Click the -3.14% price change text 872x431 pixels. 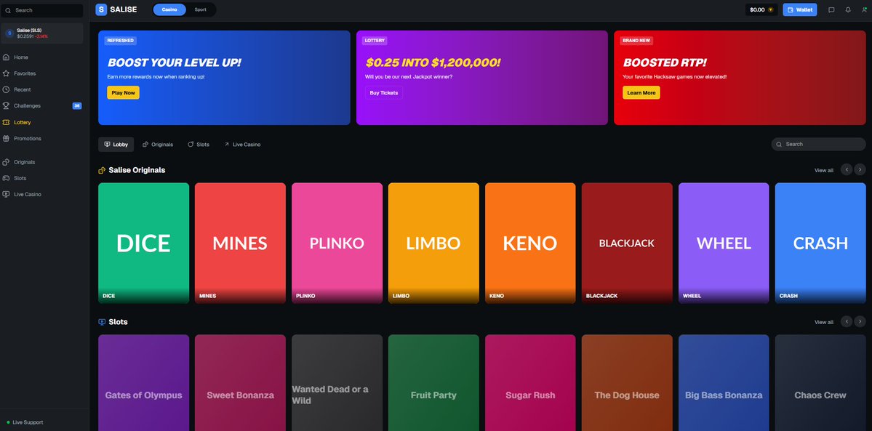click(41, 37)
